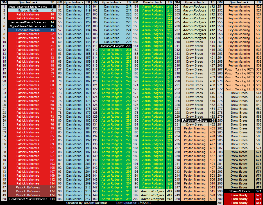
Task: Click the D.Marino/A.Rodgers cell
Action: pos(112,46)
